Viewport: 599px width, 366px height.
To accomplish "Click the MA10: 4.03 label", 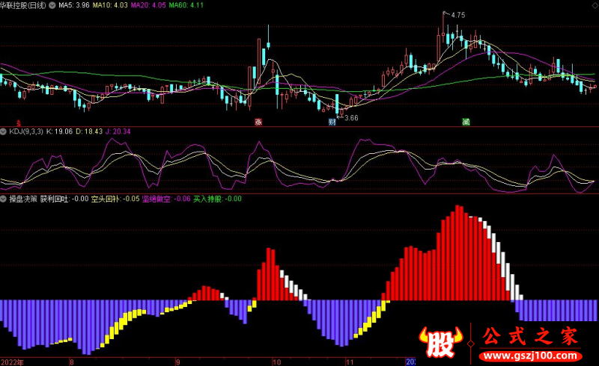I will pyautogui.click(x=110, y=5).
